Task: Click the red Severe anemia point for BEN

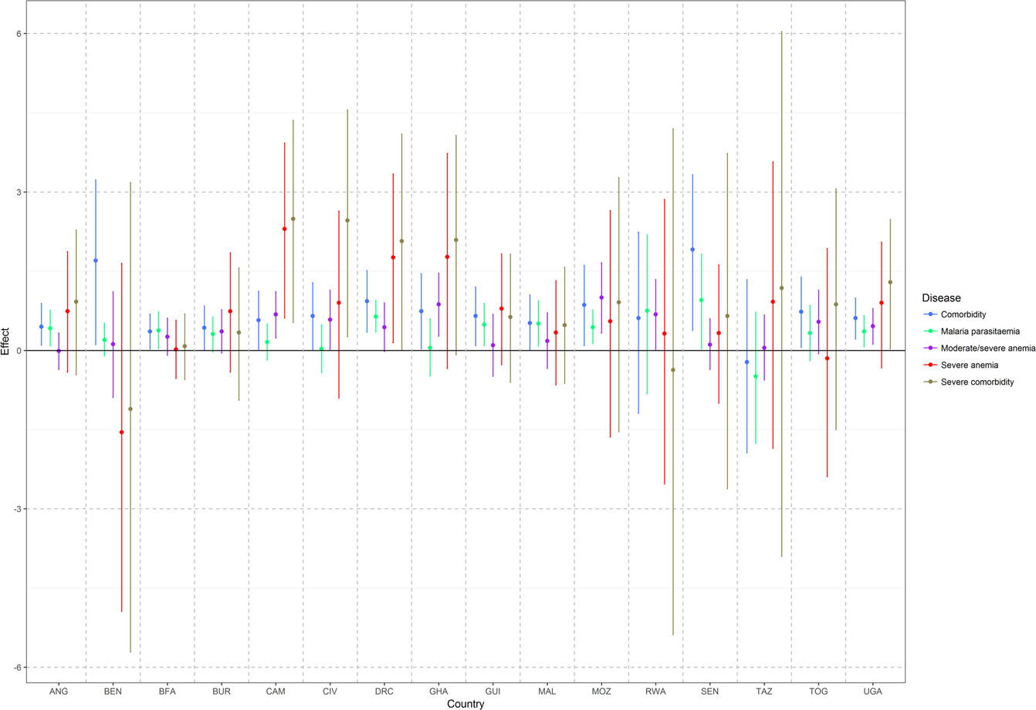Action: tap(121, 432)
